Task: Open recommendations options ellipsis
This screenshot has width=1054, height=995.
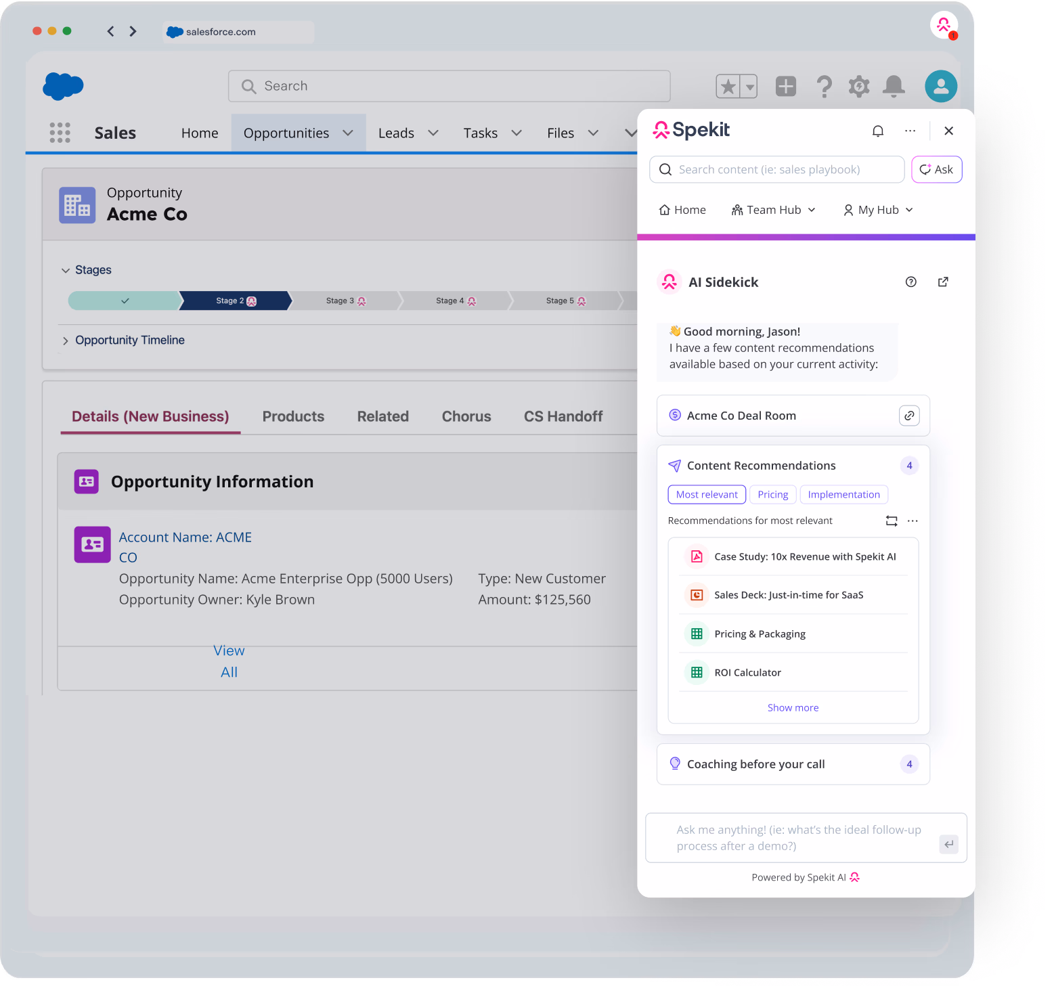Action: [x=913, y=521]
